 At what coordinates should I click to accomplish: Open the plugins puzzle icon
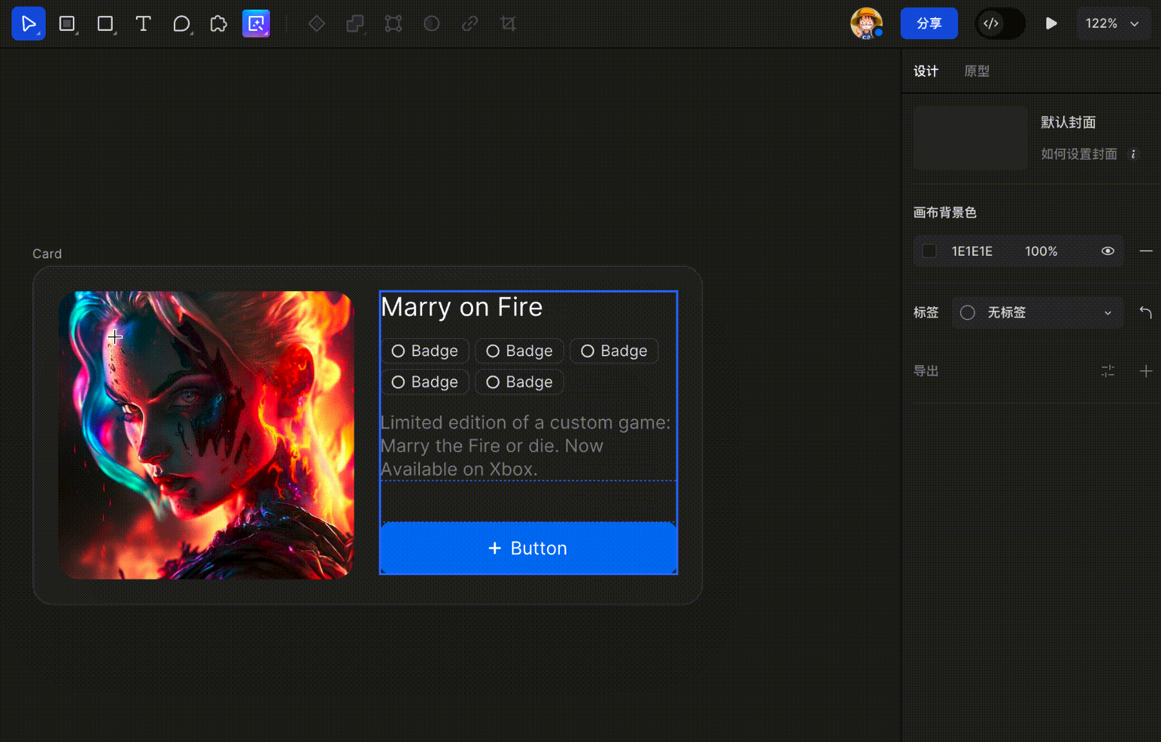(218, 24)
